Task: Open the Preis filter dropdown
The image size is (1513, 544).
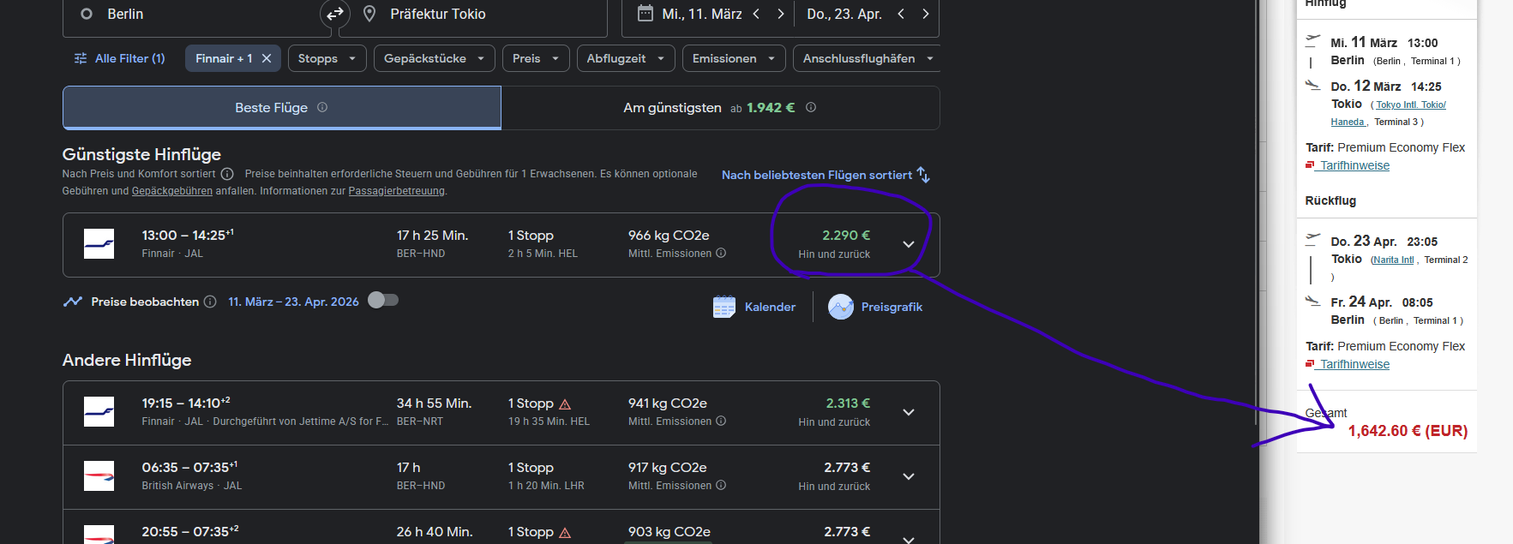Action: 536,58
